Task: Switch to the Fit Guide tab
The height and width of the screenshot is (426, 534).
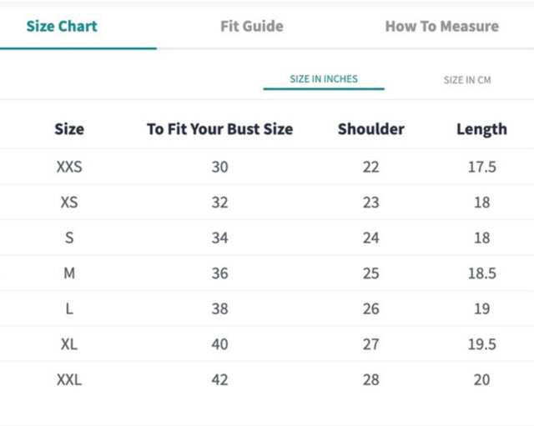Action: point(251,26)
